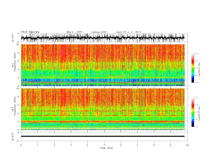The height and width of the screenshot is (163, 211).
Task: Click the "4" tick on the time axis
Action: point(87,145)
